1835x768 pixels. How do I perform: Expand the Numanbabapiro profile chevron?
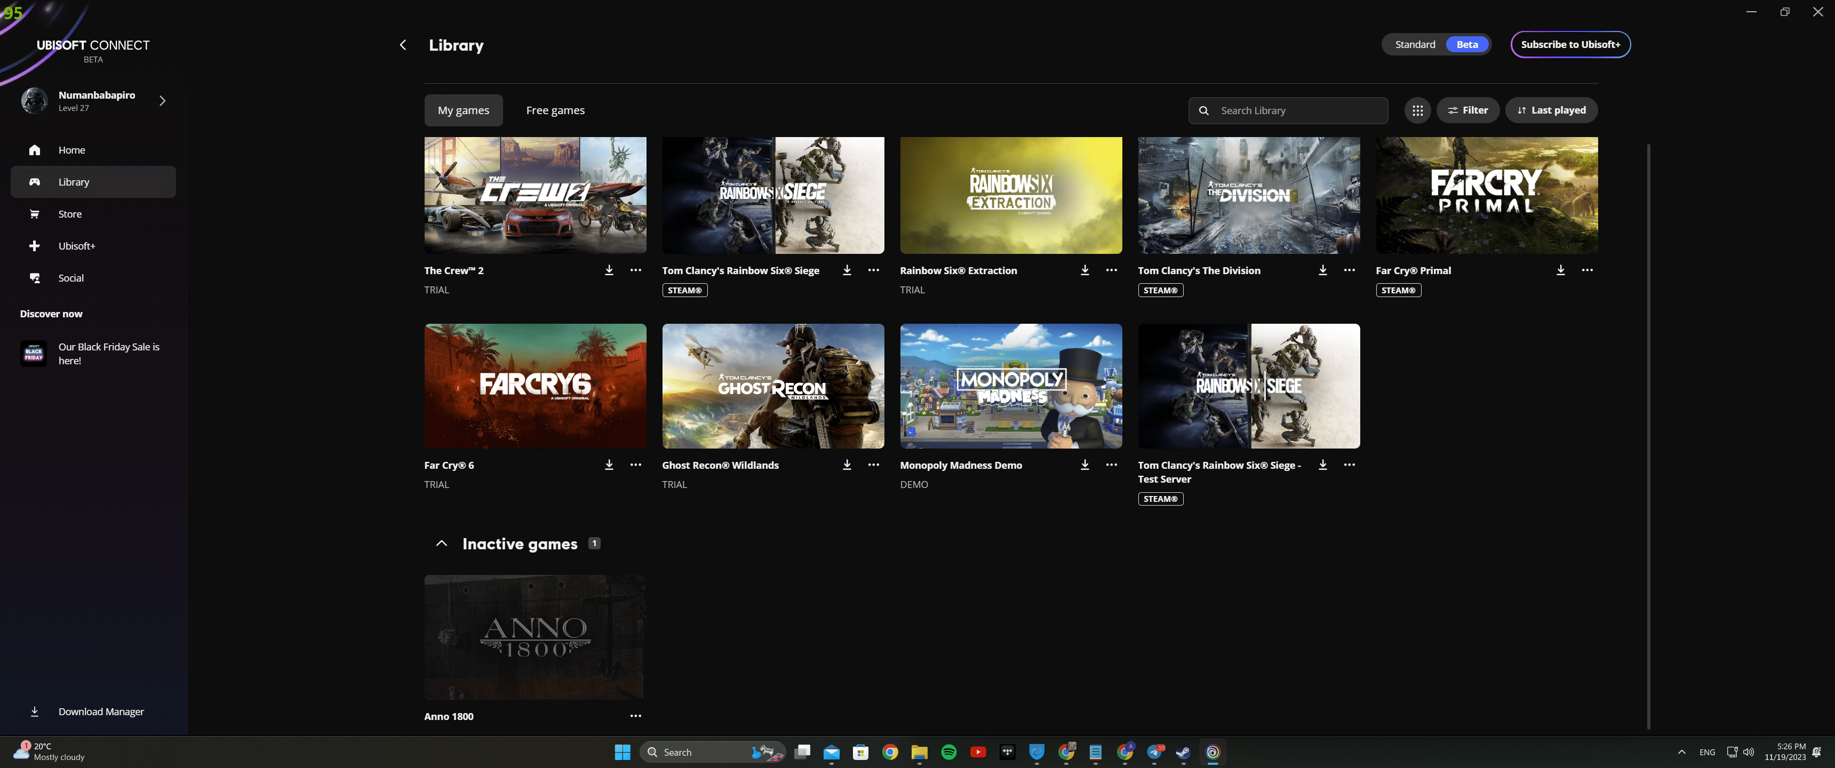click(x=162, y=100)
